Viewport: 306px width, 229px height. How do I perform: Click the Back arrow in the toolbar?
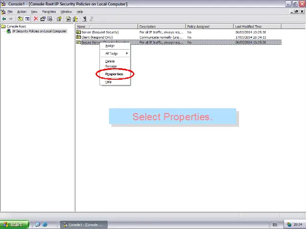4,19
